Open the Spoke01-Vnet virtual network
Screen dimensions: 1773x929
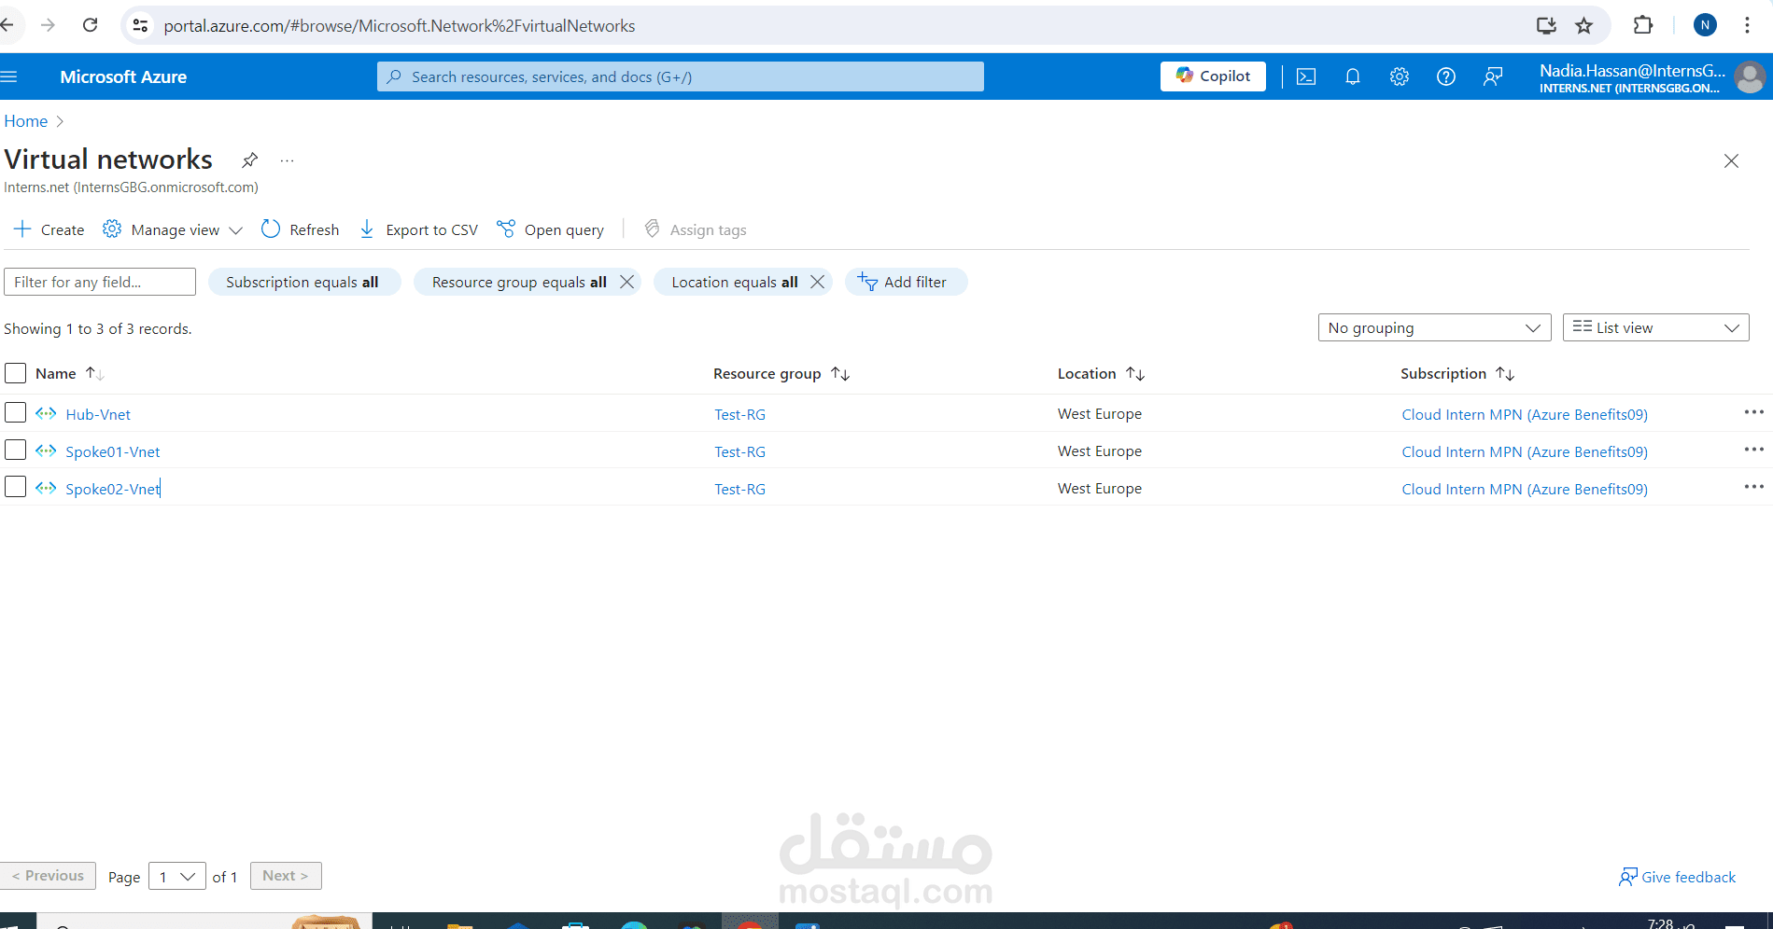pos(113,451)
